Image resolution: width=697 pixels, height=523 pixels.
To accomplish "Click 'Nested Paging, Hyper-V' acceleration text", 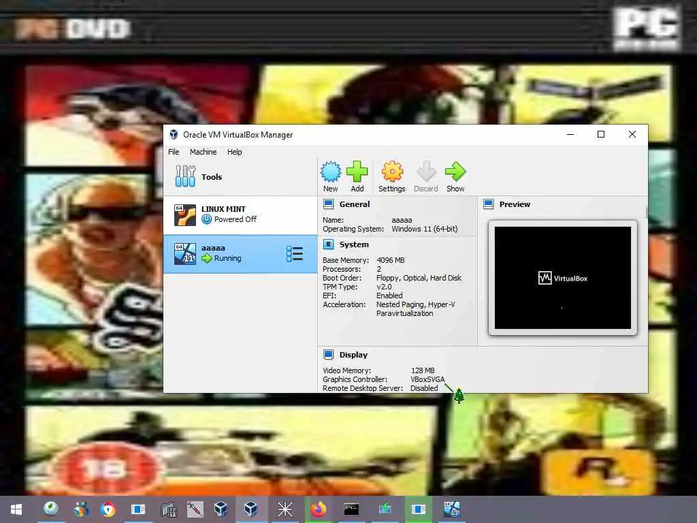I will (416, 304).
